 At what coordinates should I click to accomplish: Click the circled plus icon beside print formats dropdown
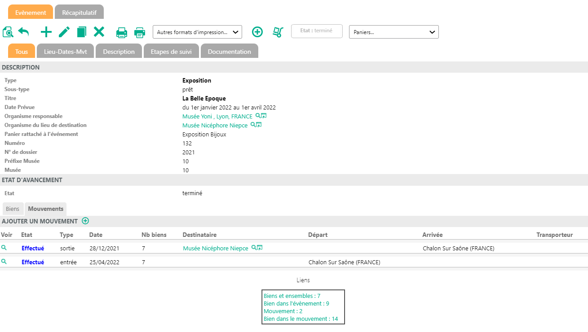tap(257, 32)
